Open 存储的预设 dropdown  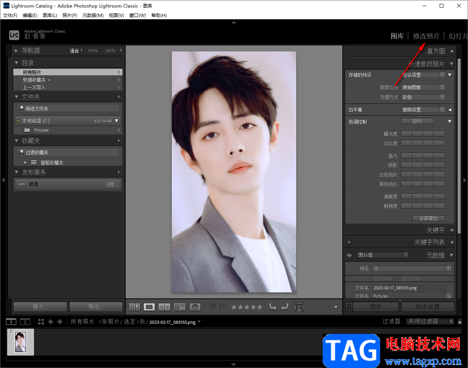pyautogui.click(x=423, y=75)
